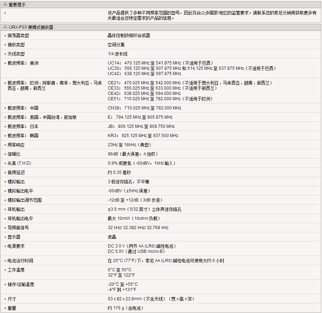Screen dimensions: 322x313
Task: Click the orange bullet next to 信噪比
Action: [5, 154]
